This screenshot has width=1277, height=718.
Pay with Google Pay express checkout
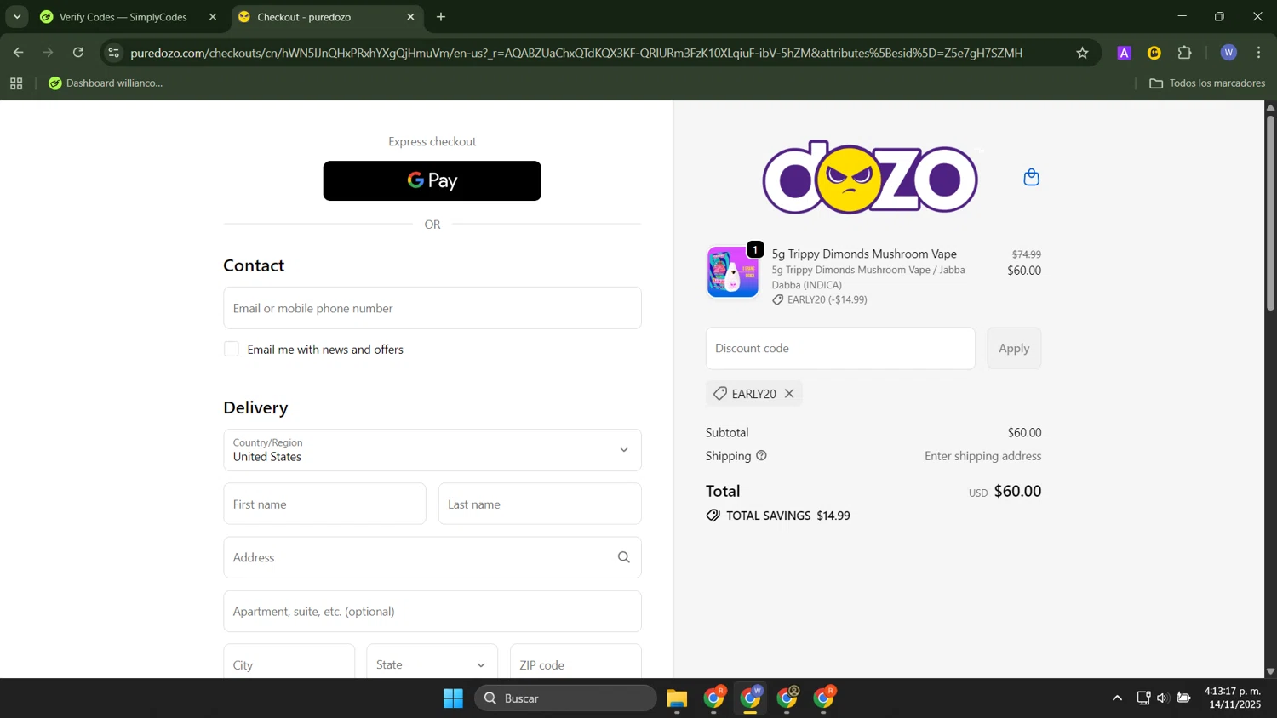pos(432,180)
